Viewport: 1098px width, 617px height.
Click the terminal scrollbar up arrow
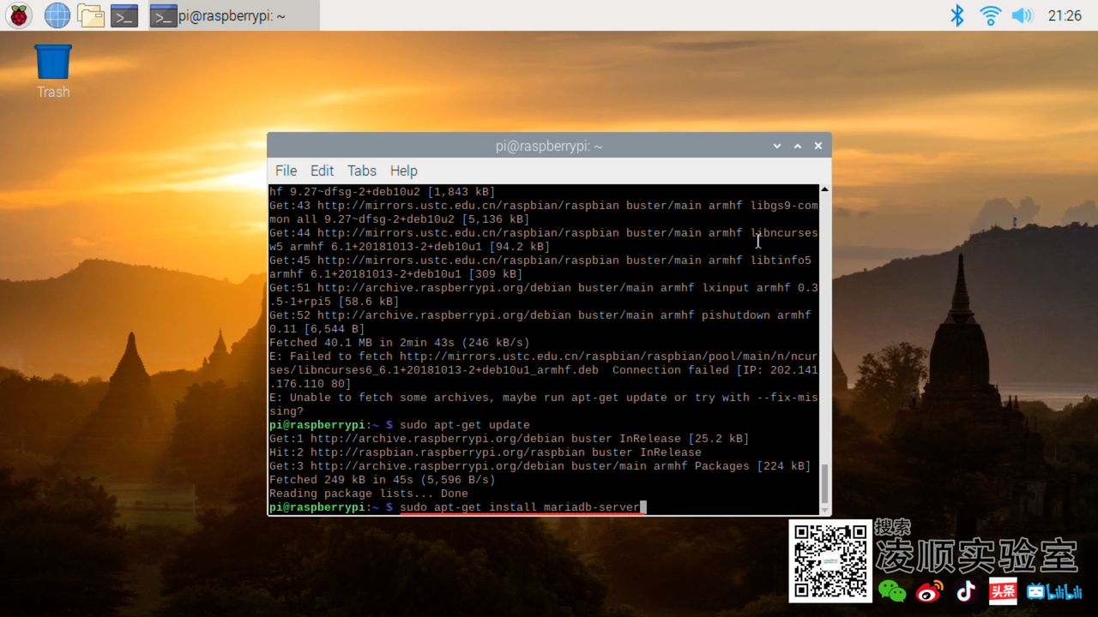[x=824, y=189]
